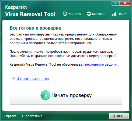This screenshot has height=121, width=132.
Task: Start the scan with Начать проверку
Action: pyautogui.click(x=66, y=95)
